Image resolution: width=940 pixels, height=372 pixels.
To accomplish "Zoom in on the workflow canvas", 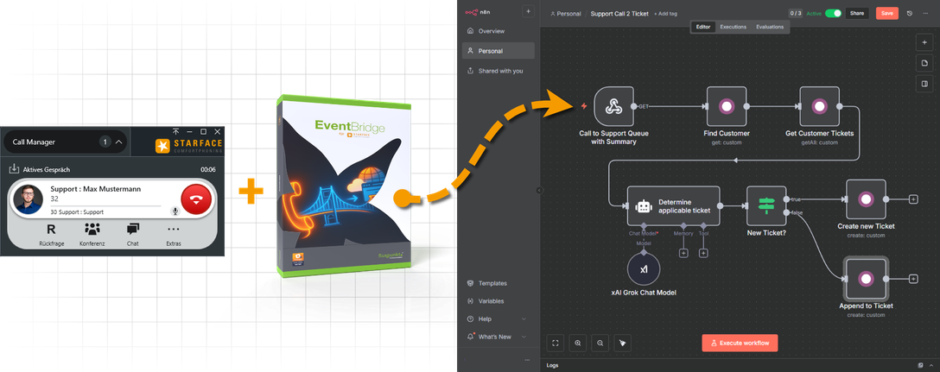I will click(578, 343).
